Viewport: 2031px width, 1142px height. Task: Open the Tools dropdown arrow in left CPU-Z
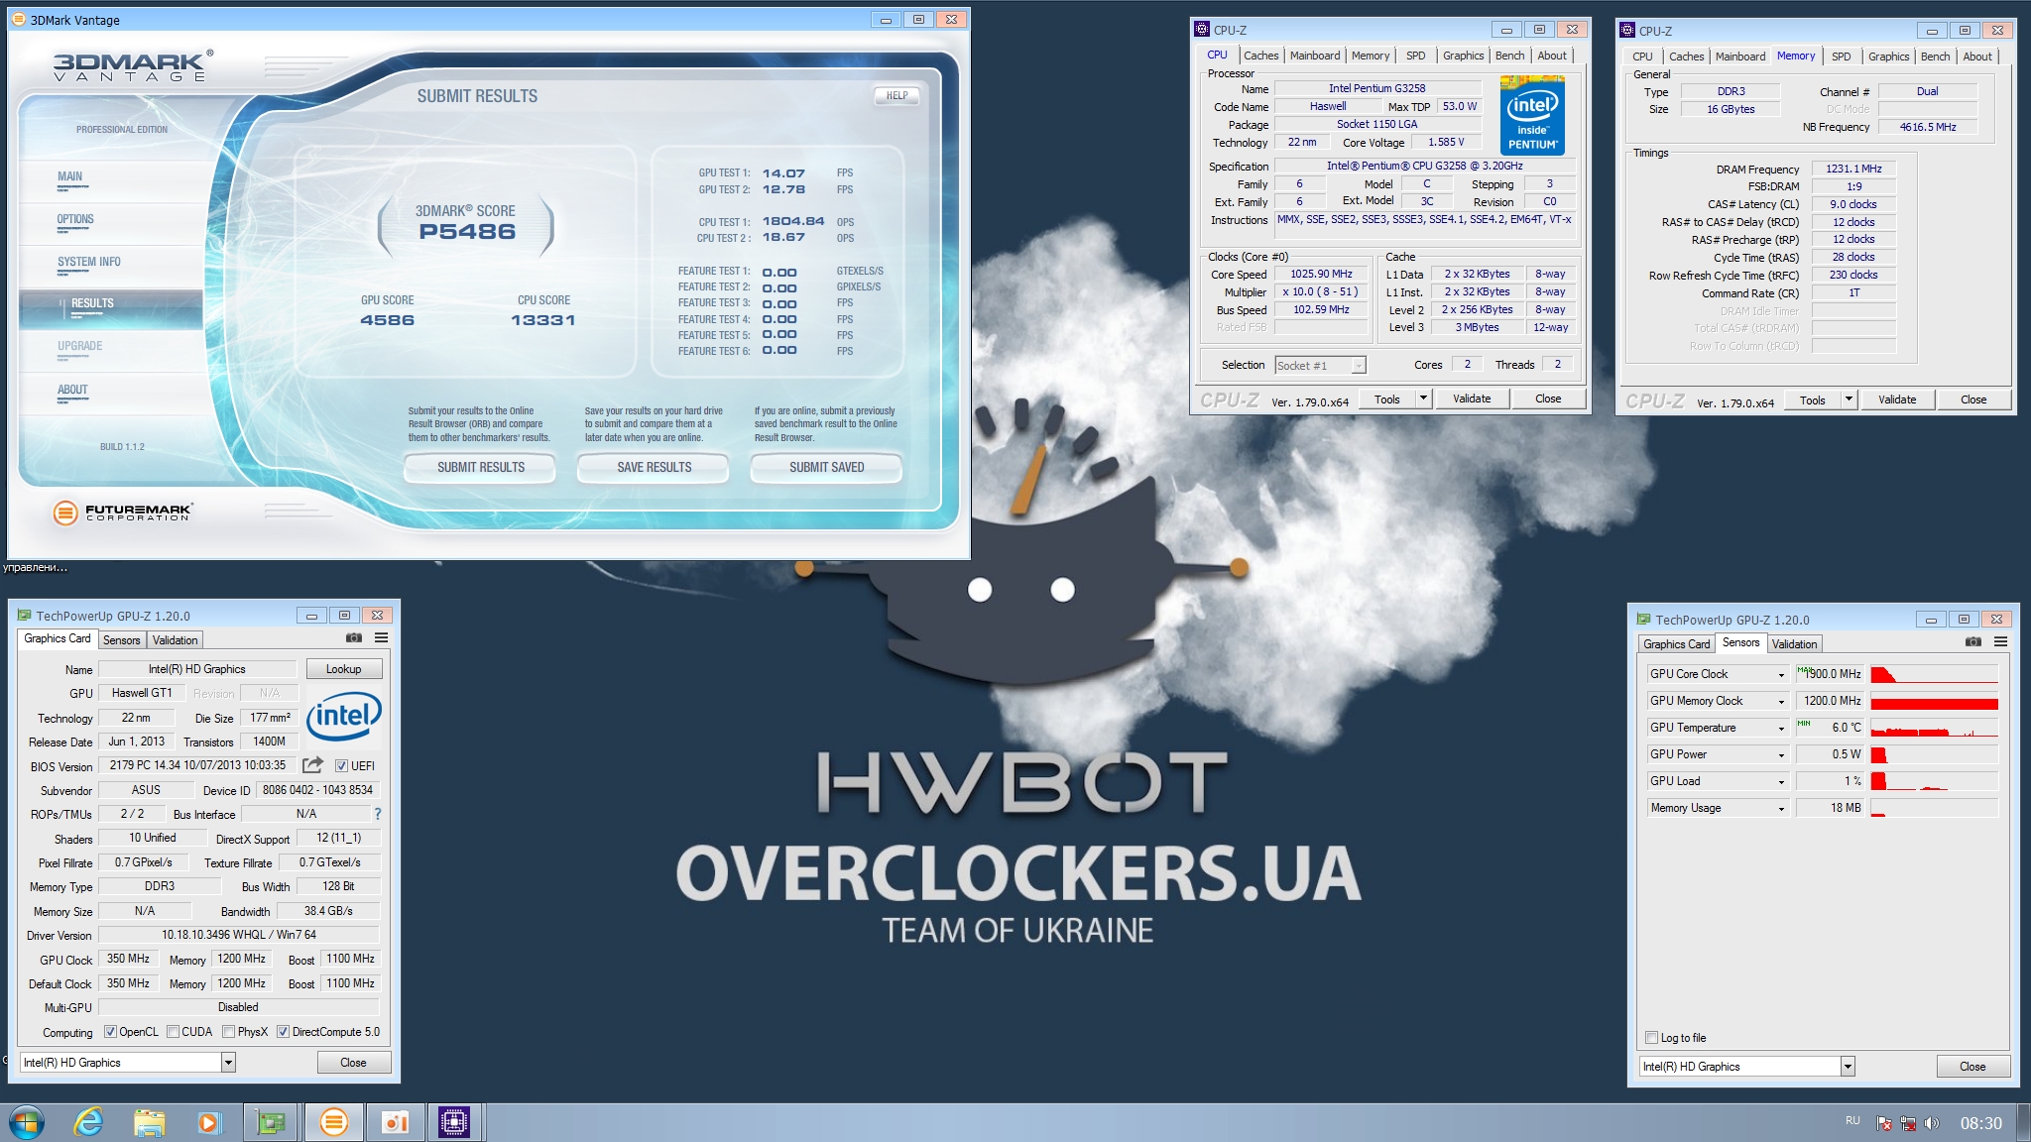(x=1423, y=399)
